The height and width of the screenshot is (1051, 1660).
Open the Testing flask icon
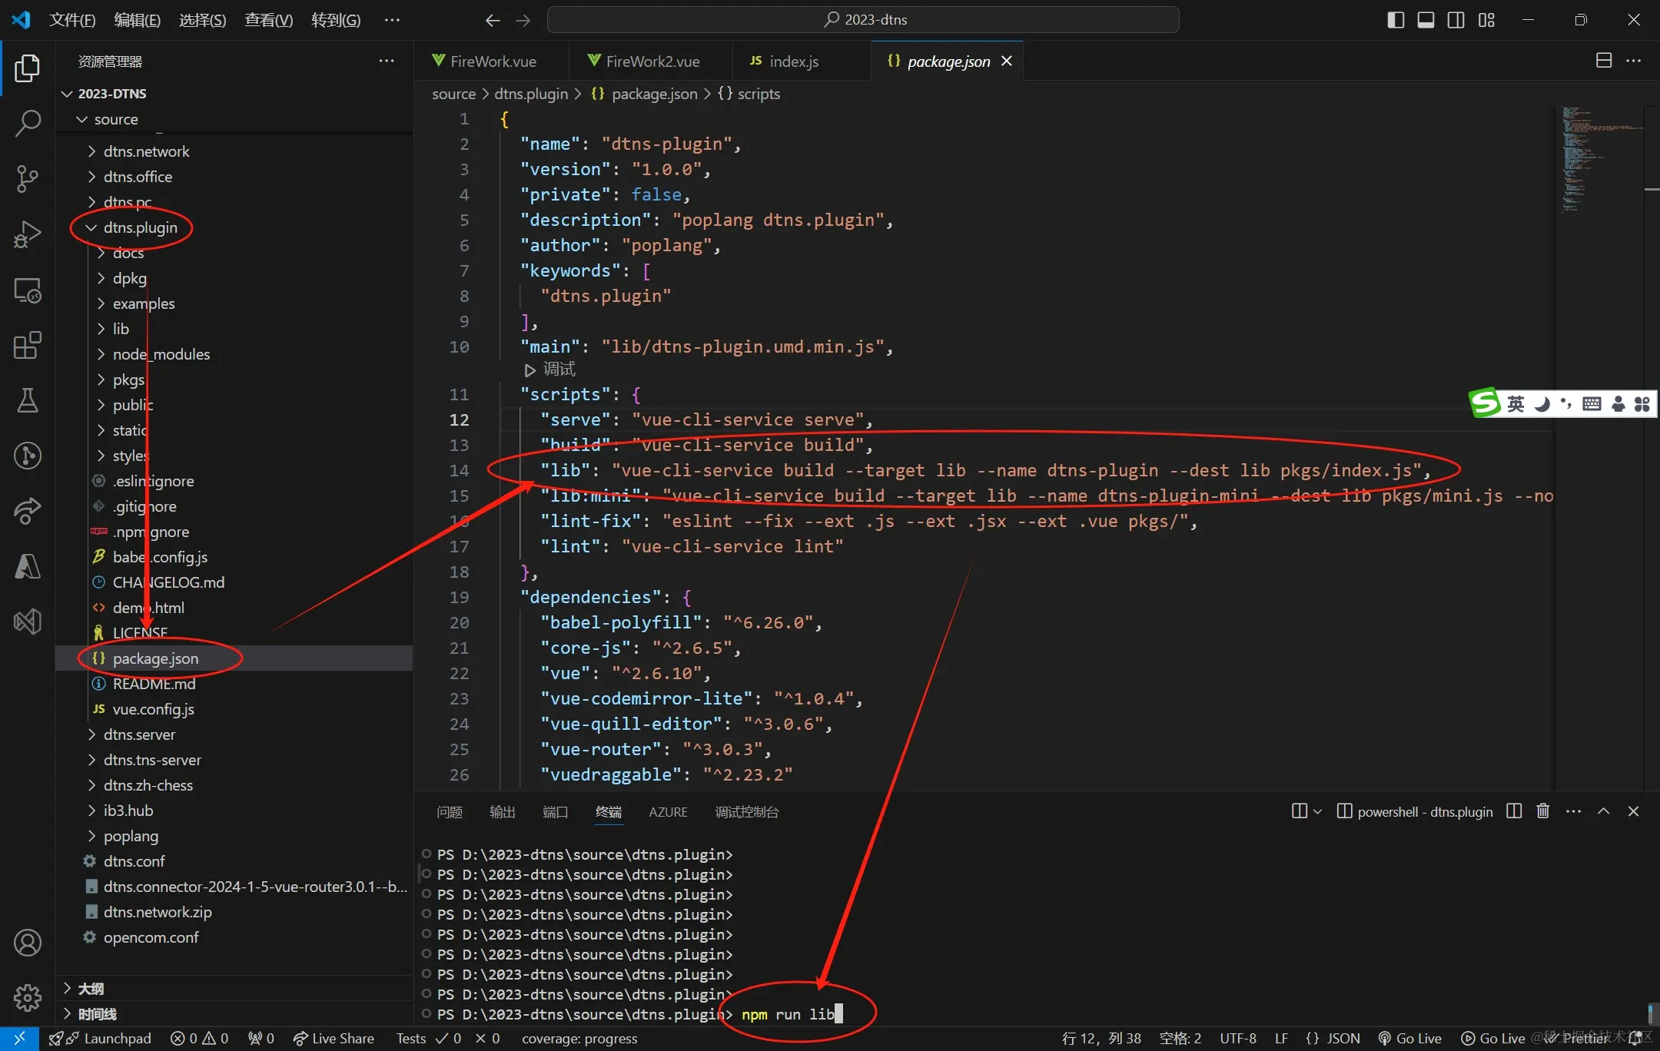[28, 400]
